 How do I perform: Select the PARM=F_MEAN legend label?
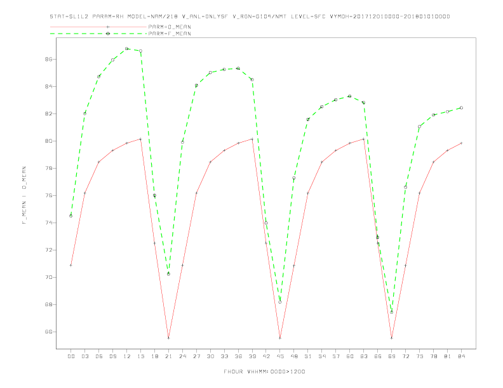(x=170, y=34)
